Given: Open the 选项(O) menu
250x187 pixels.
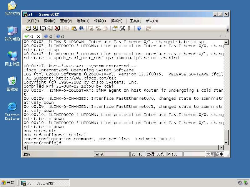Looking at the screenshot, I should click(x=83, y=21).
